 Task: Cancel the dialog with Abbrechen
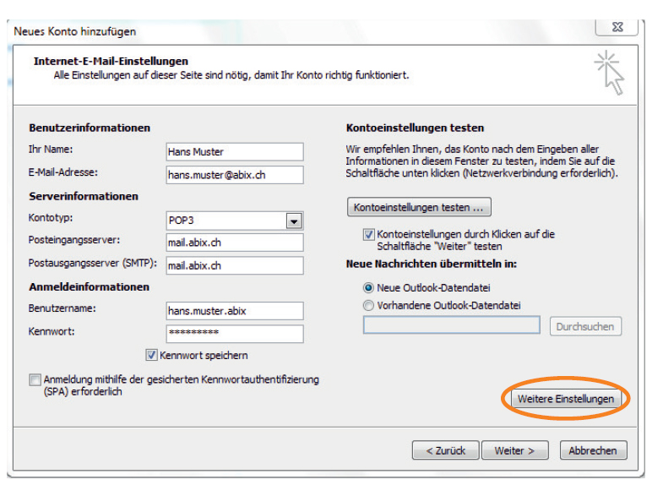(592, 450)
